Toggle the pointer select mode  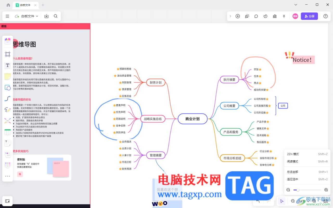pos(281,201)
